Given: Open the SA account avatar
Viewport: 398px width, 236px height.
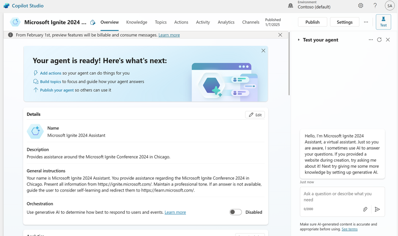Looking at the screenshot, I should click(390, 6).
